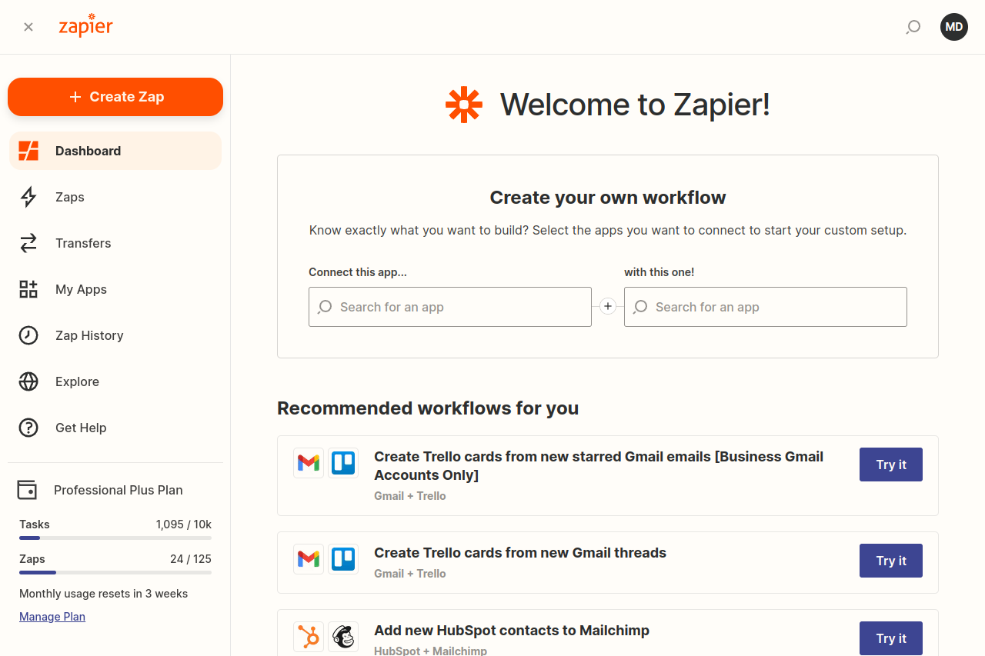
Task: Click the Zapier logo in header
Action: click(x=85, y=25)
